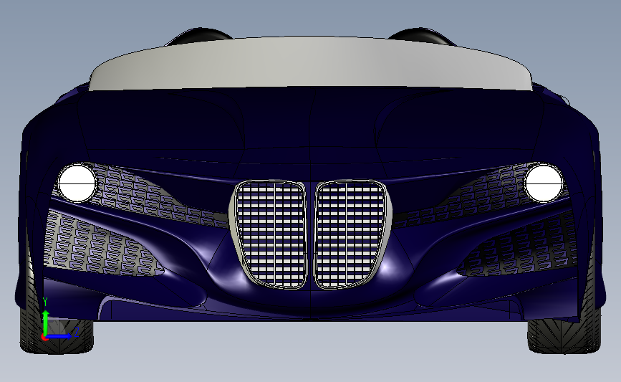Image resolution: width=621 pixels, height=382 pixels.
Task: Pick the right roll hoop behind windshield
Action: pos(422,36)
